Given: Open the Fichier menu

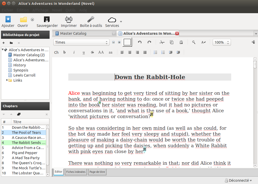Looking at the screenshot, I should pyautogui.click(x=7, y=10).
